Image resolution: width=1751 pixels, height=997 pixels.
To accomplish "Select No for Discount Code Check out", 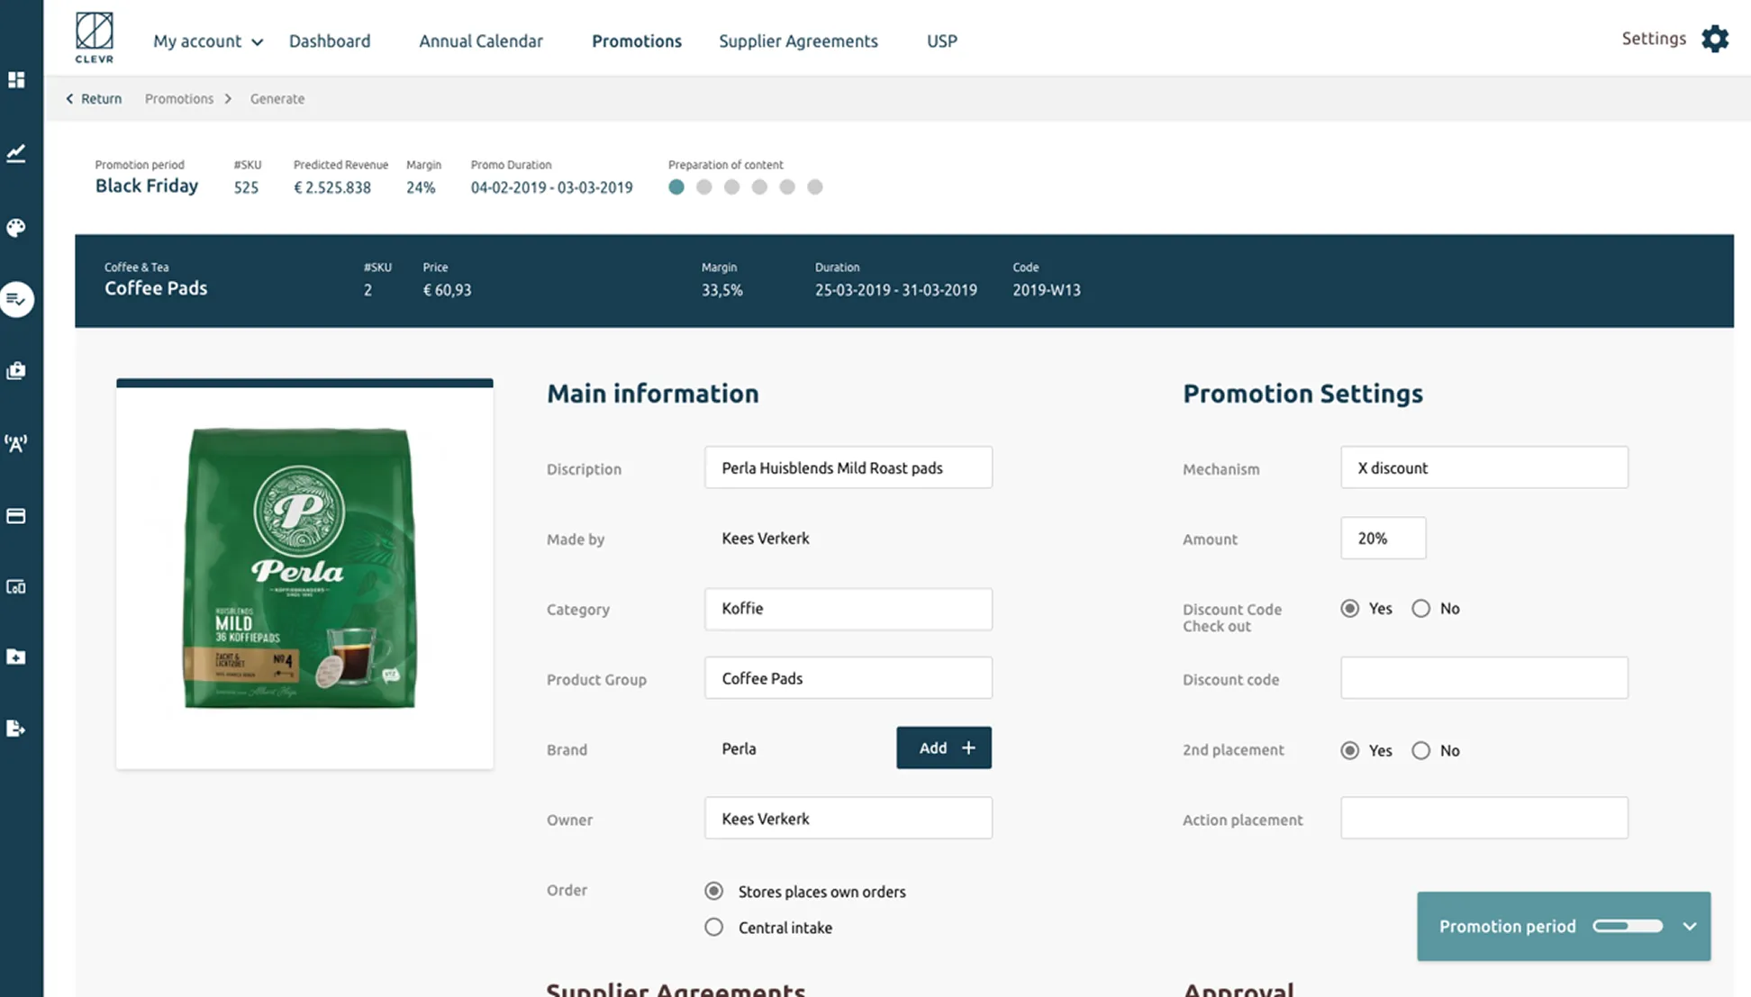I will (1420, 609).
